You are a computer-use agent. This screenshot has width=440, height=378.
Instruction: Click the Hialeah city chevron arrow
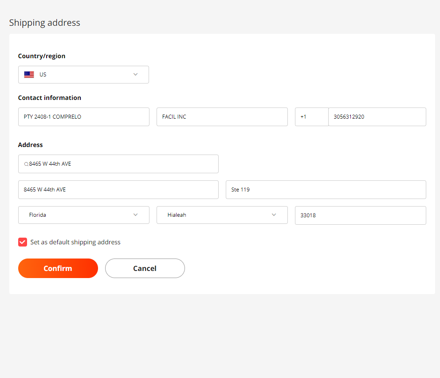click(x=274, y=215)
